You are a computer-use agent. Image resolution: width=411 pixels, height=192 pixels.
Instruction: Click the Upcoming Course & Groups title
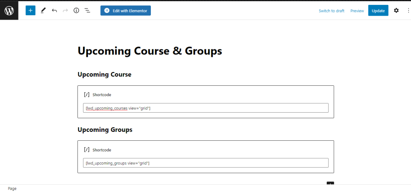pyautogui.click(x=150, y=51)
